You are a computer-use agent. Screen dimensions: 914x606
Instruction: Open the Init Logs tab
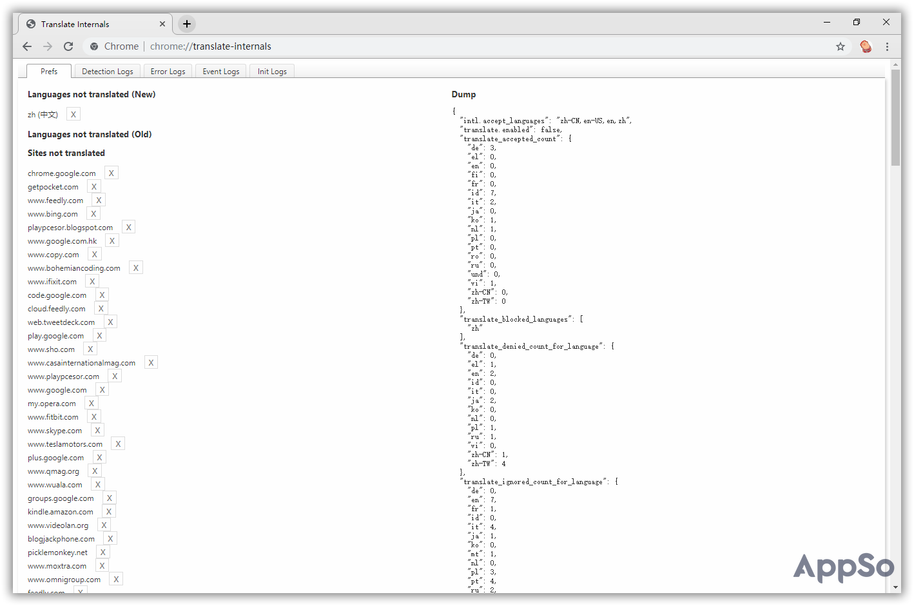(272, 72)
